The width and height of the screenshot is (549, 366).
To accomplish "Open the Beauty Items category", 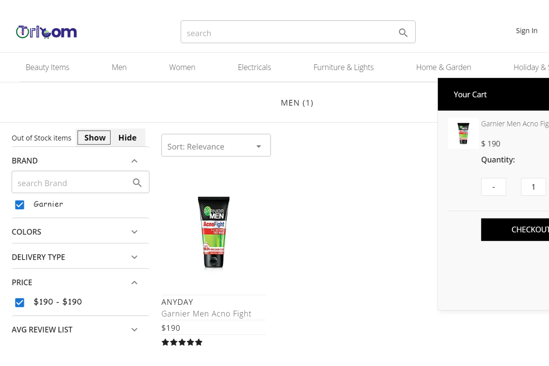I will tap(48, 67).
